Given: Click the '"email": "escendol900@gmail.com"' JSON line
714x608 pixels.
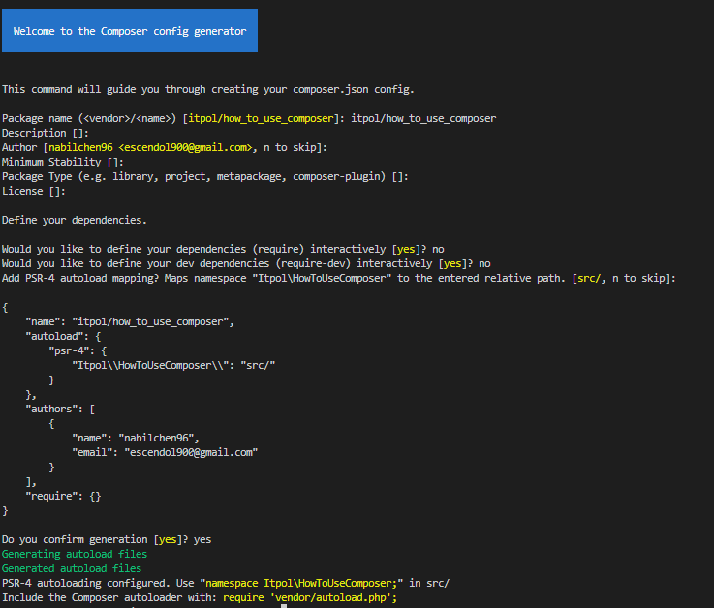Looking at the screenshot, I should tap(165, 453).
